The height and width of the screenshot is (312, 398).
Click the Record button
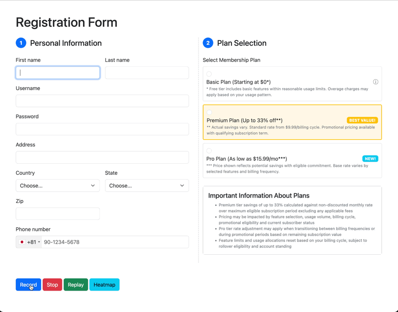[28, 285]
